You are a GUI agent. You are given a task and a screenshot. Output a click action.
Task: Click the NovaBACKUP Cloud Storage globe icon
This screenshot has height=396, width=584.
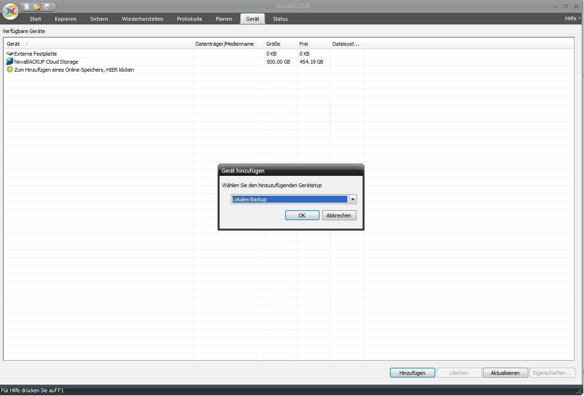[10, 62]
